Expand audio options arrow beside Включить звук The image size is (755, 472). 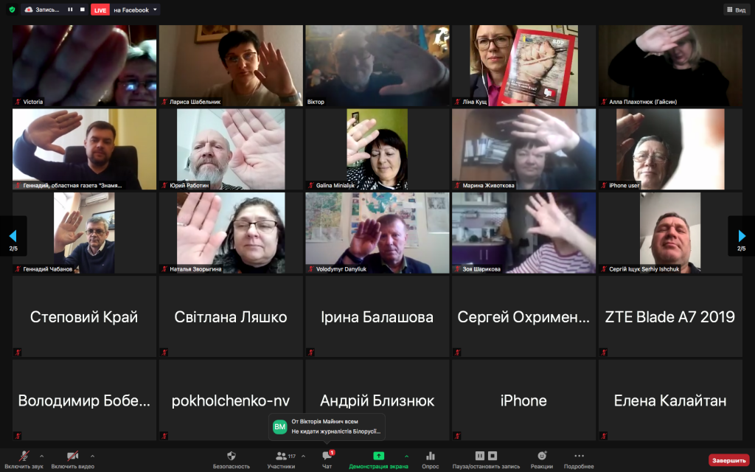click(41, 456)
